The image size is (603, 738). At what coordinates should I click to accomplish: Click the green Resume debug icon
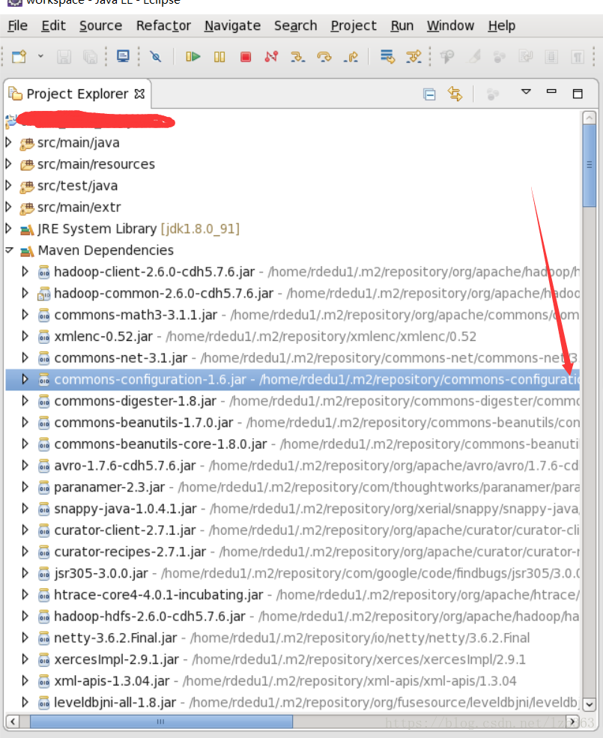point(193,57)
